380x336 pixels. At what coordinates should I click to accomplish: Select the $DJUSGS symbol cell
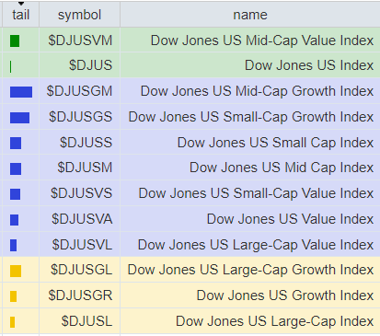81,117
